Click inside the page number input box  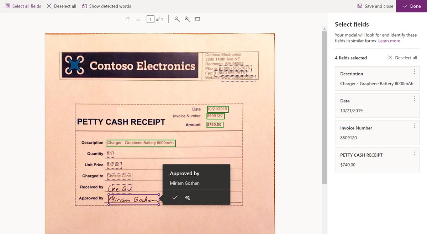[x=151, y=19]
